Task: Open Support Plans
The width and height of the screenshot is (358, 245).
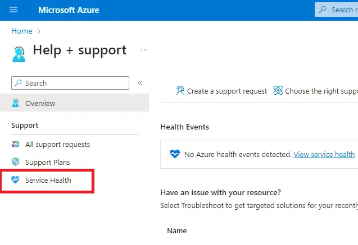Action: click(48, 162)
